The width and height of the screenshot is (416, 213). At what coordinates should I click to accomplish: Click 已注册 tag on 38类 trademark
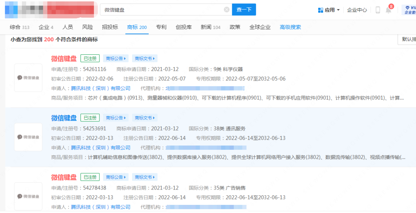90,118
